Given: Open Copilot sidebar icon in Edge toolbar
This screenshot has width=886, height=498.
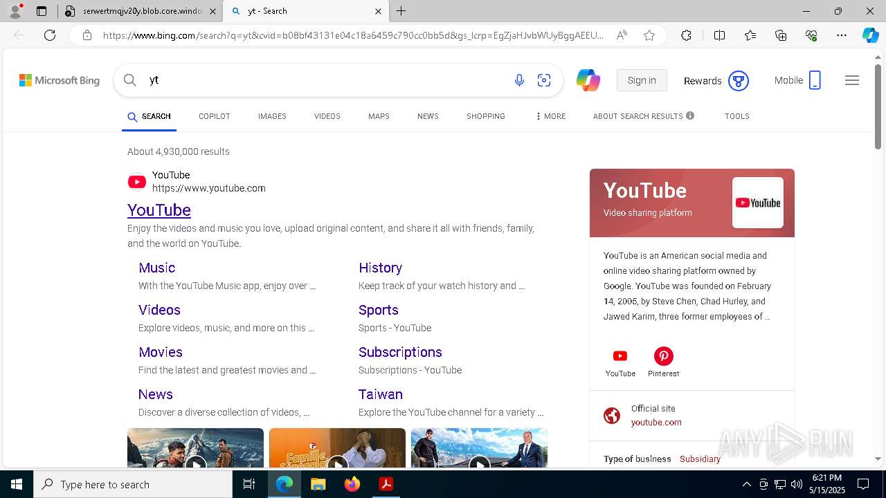Looking at the screenshot, I should click(870, 35).
